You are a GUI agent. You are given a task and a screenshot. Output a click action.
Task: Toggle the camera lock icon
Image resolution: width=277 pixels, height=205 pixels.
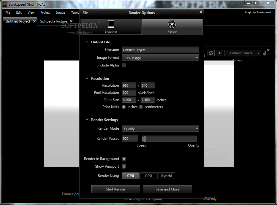pos(265,53)
